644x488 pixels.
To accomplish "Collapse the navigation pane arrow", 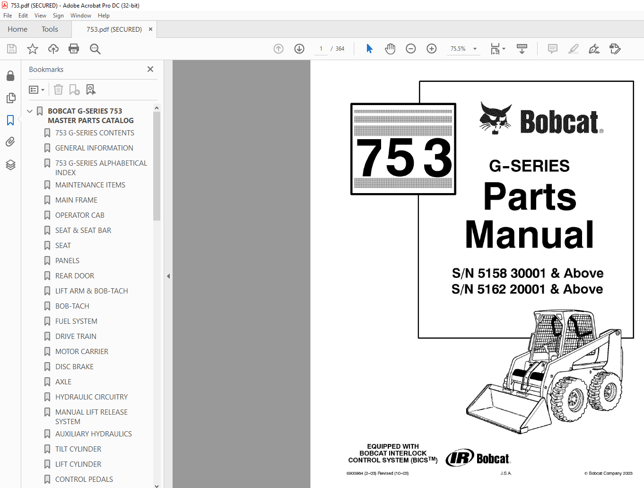I will pyautogui.click(x=168, y=276).
